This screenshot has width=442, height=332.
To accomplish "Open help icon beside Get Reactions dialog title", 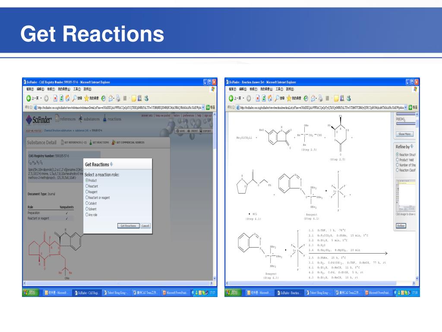I will tap(112, 164).
